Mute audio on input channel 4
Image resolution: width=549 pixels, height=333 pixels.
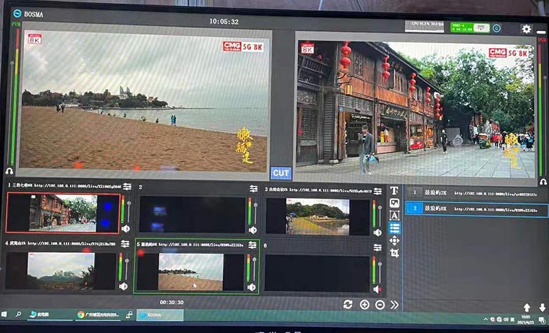pyautogui.click(x=124, y=286)
